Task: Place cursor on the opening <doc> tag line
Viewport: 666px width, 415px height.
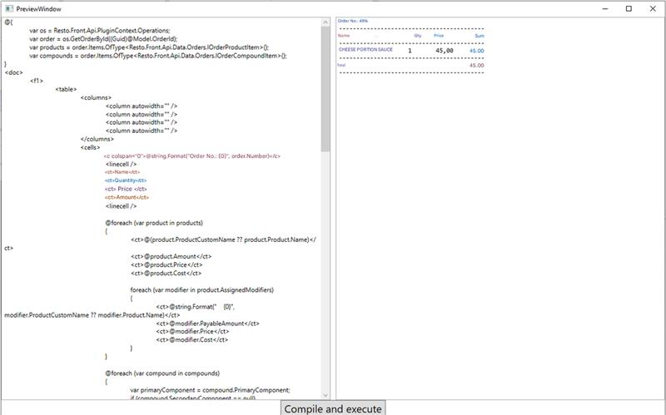Action: 12,72
